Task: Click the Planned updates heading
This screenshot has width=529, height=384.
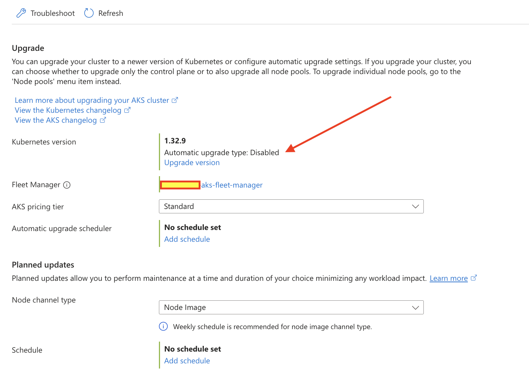Action: coord(43,265)
